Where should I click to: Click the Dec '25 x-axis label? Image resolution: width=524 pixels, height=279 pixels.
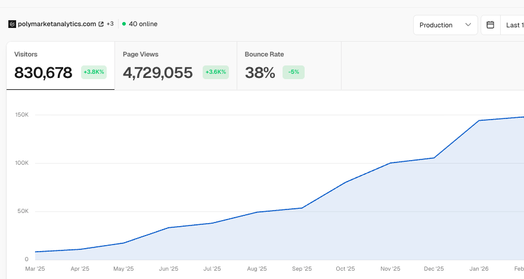coord(434,269)
